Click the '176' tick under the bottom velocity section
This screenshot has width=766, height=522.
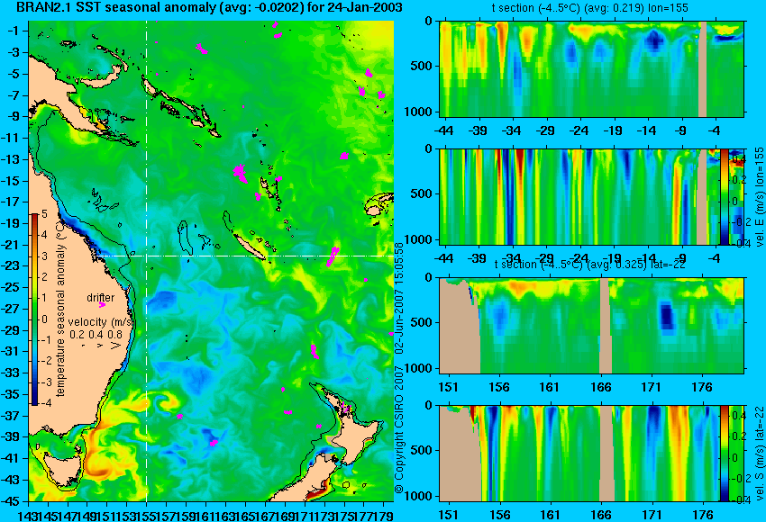(703, 515)
